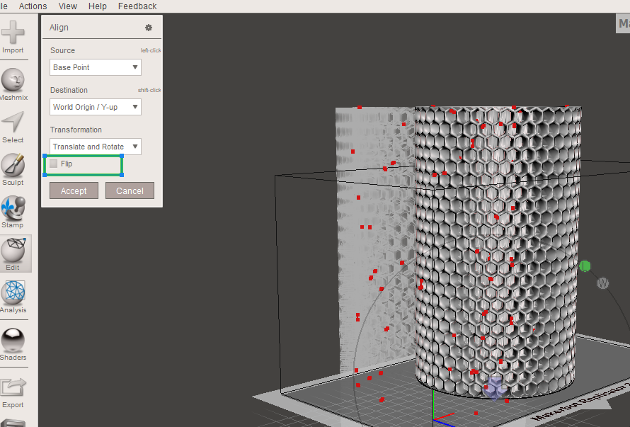
Task: Open the Transformation Translate and Rotate dropdown
Action: 95,147
